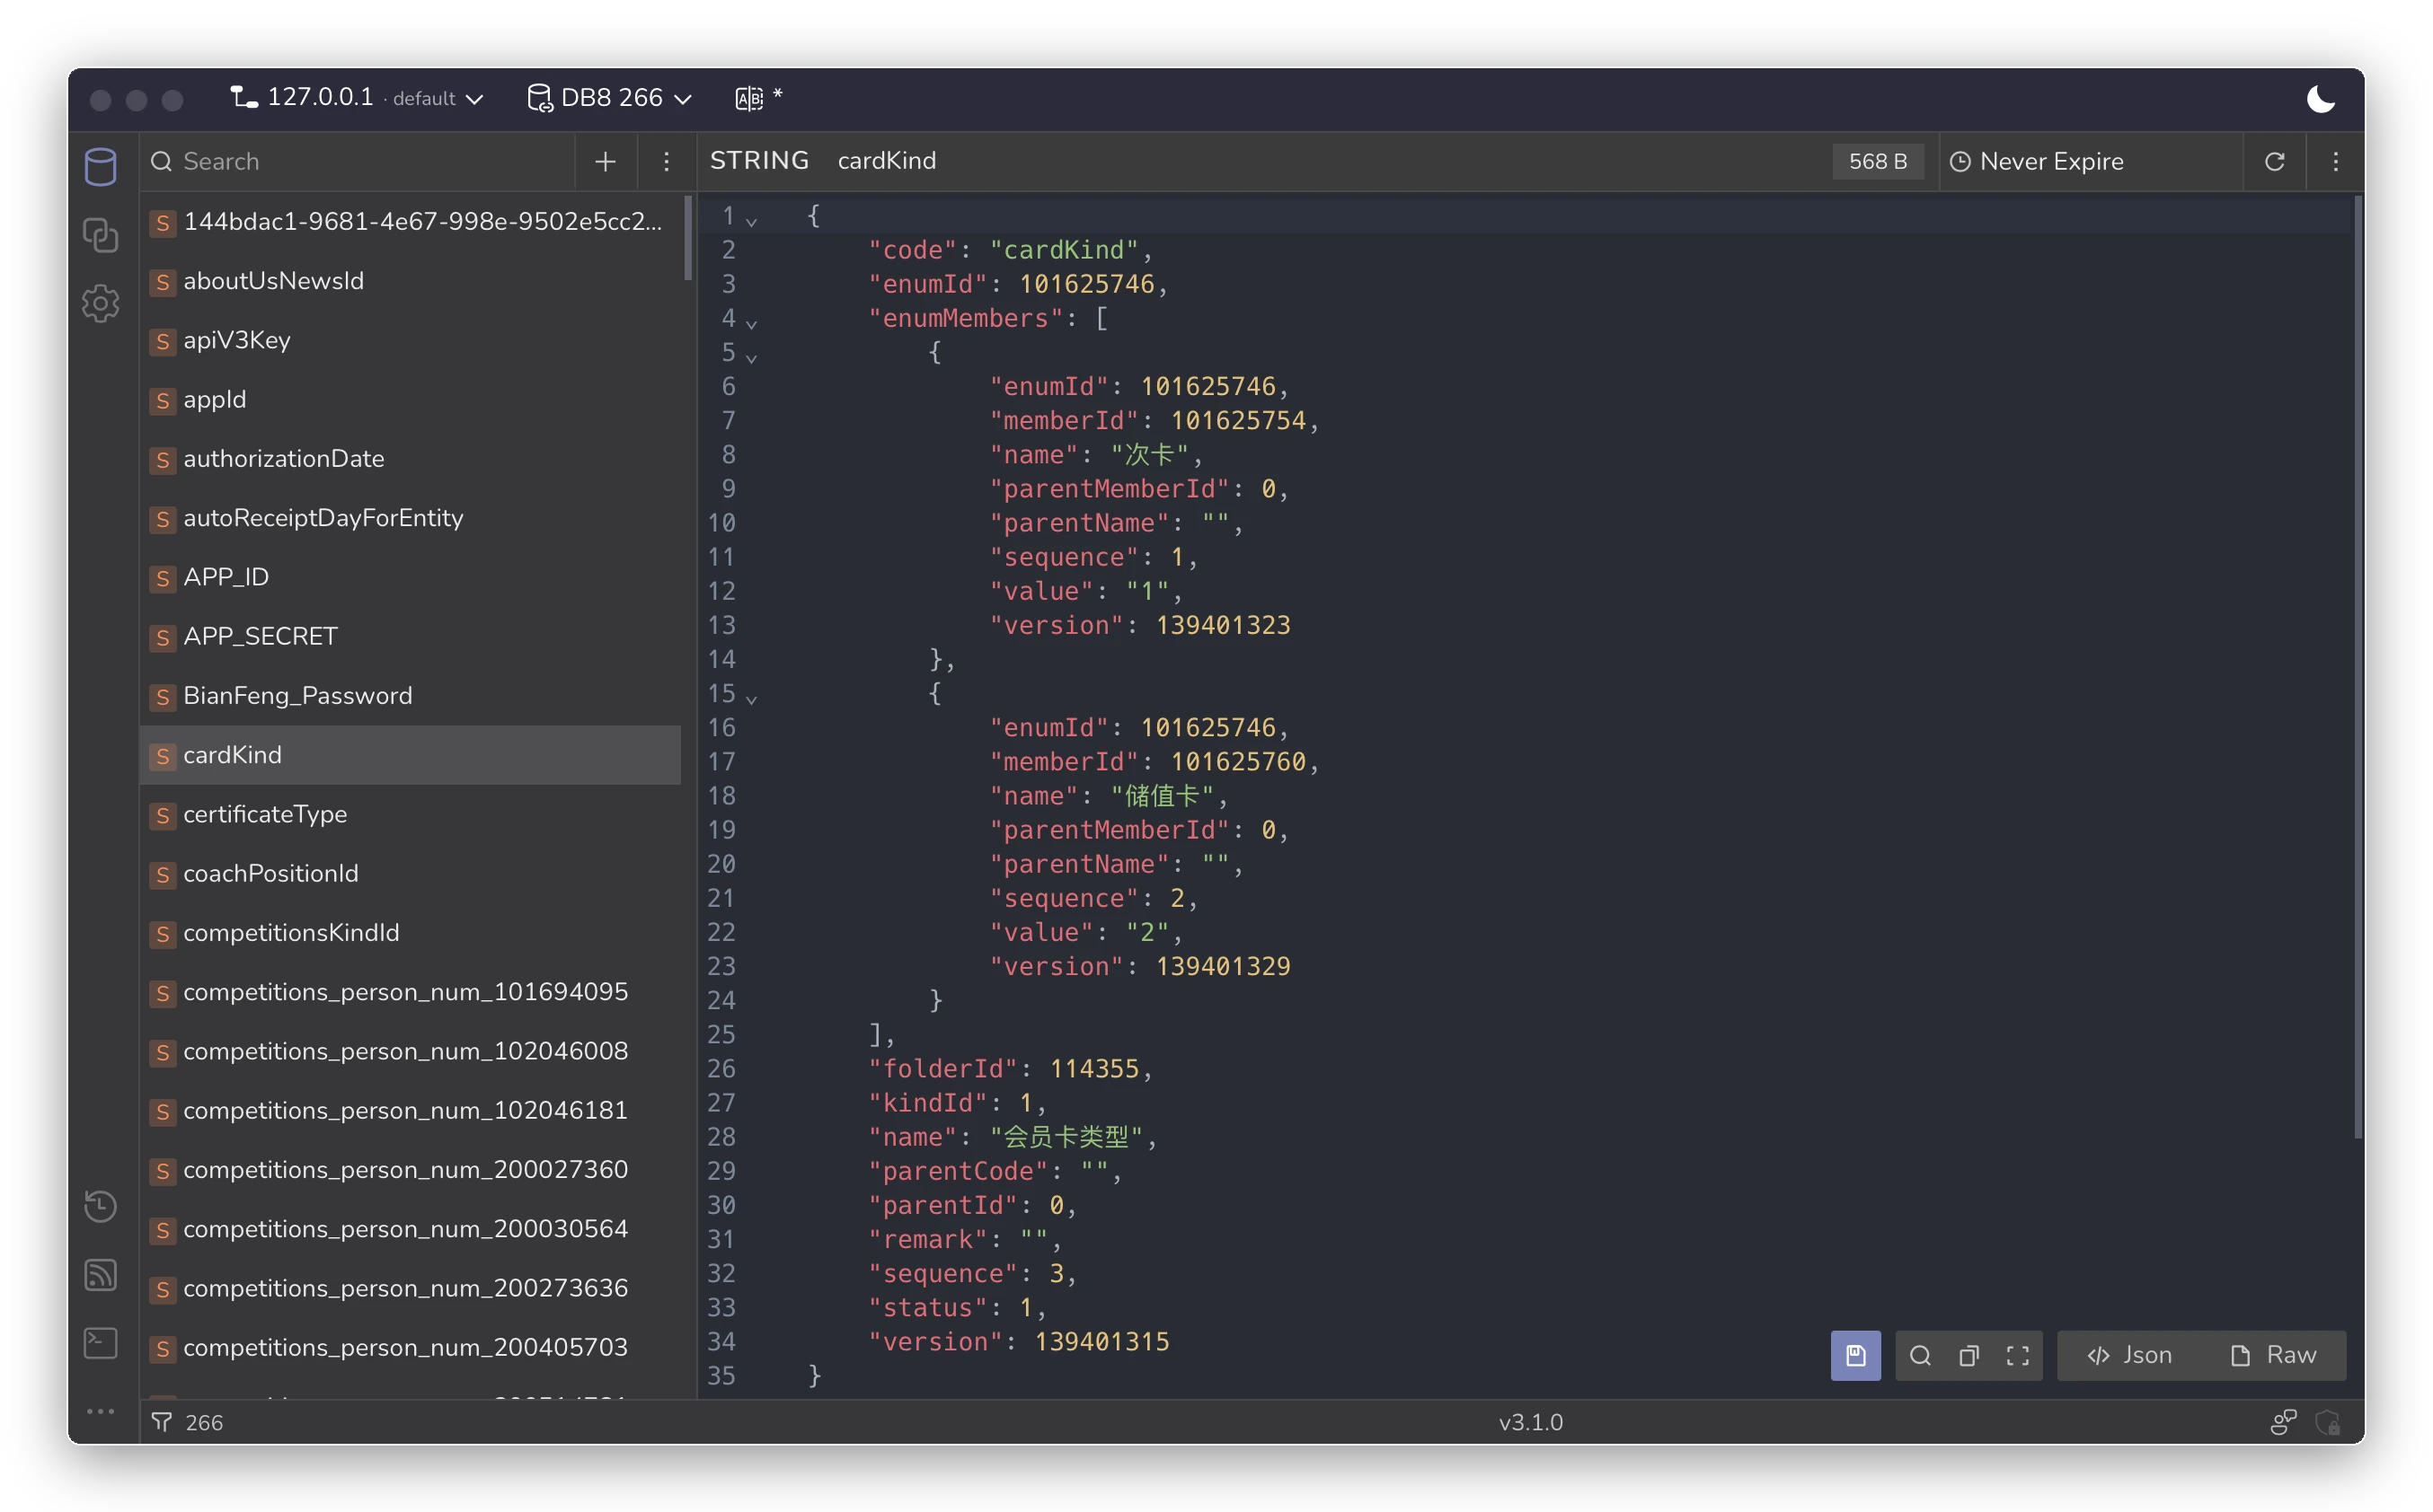The width and height of the screenshot is (2433, 1512).
Task: Select the aboutUsNewsId key
Action: click(411, 281)
